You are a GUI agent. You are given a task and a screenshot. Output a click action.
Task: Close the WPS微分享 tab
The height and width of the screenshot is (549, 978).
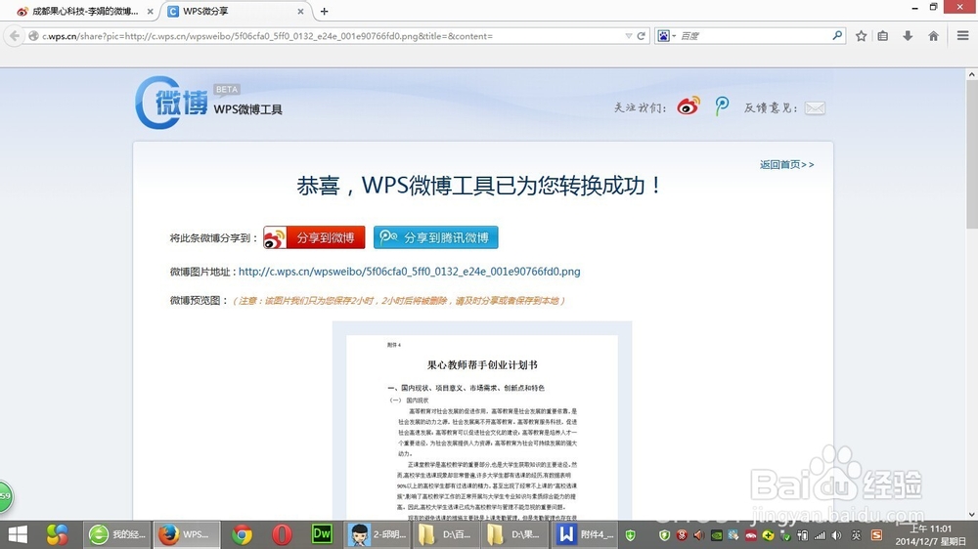click(x=300, y=11)
